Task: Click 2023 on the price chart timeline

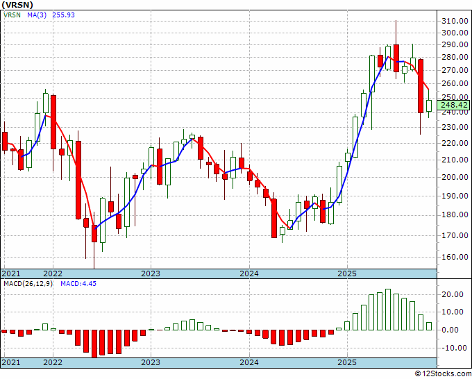Action: point(151,273)
